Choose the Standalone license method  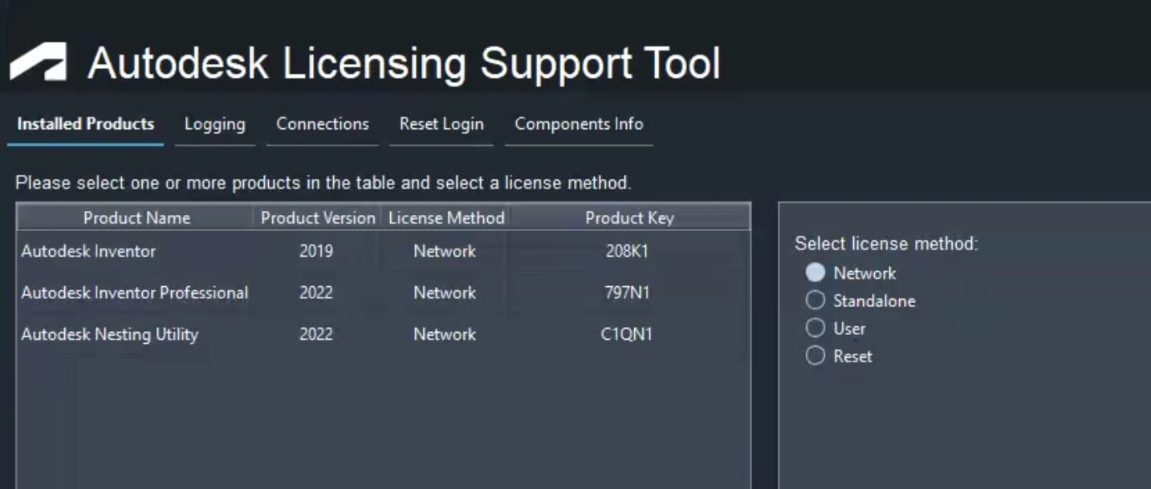click(x=815, y=301)
